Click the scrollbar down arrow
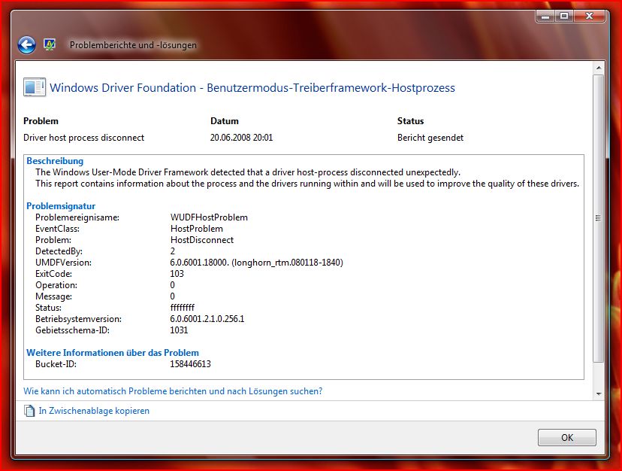This screenshot has height=471, width=622. 599,394
